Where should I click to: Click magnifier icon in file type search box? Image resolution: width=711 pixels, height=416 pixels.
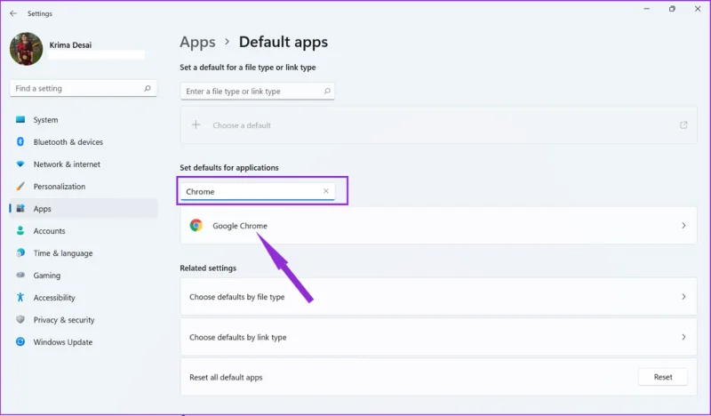[327, 92]
